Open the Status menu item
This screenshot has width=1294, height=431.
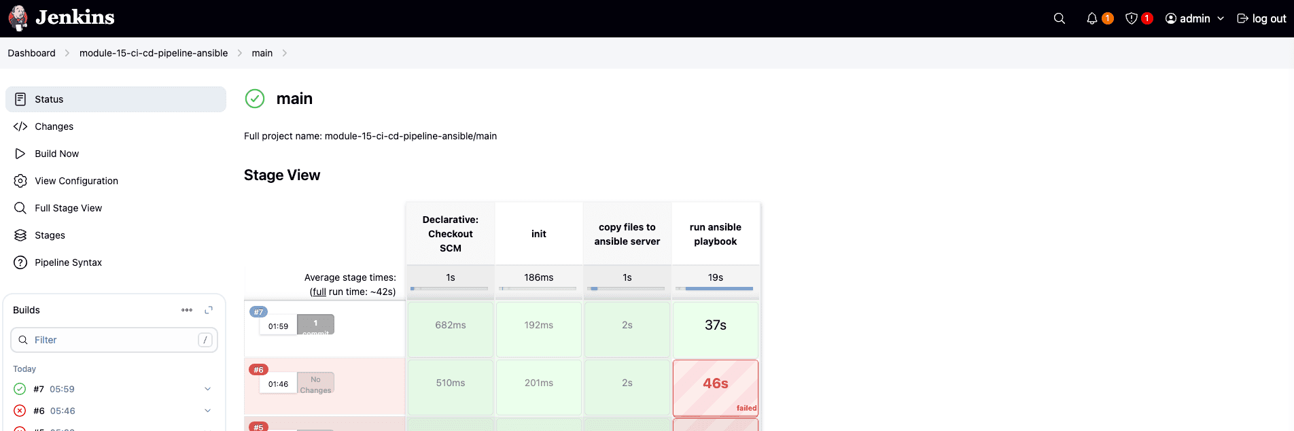coord(116,99)
